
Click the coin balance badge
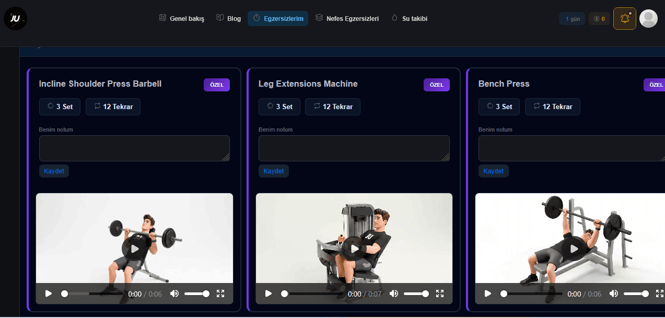point(599,19)
